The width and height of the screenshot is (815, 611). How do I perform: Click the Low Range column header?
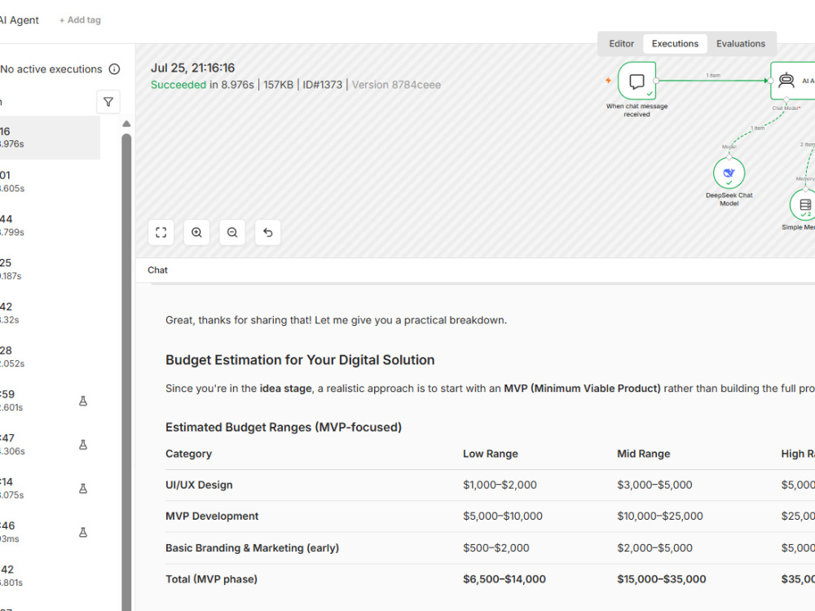pyautogui.click(x=490, y=454)
